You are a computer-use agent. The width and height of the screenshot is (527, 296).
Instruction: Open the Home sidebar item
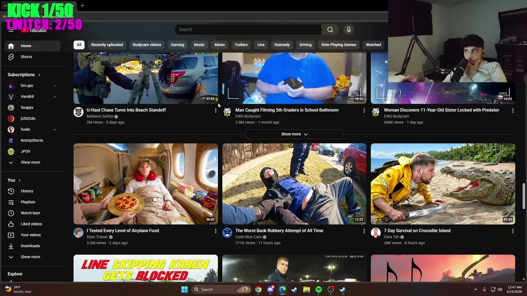(x=32, y=46)
